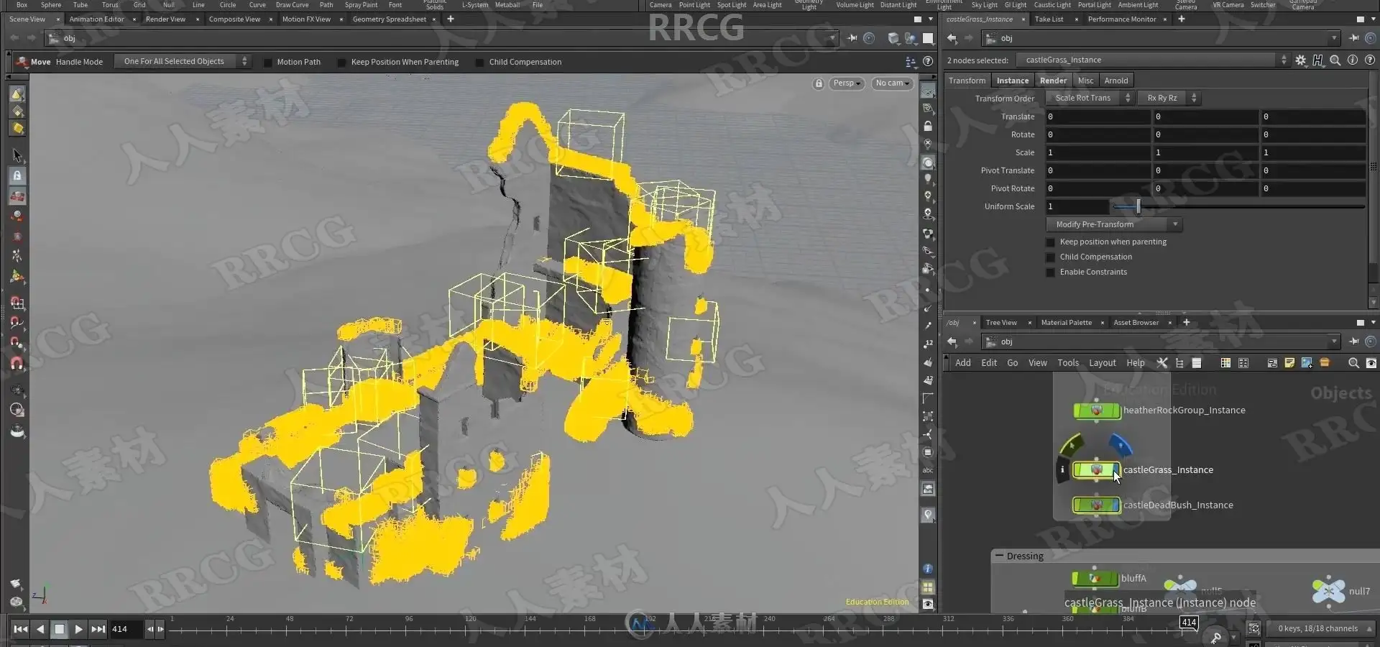The height and width of the screenshot is (647, 1380).
Task: Open Rx Ry Rz rotation order dropdown
Action: 1169,98
